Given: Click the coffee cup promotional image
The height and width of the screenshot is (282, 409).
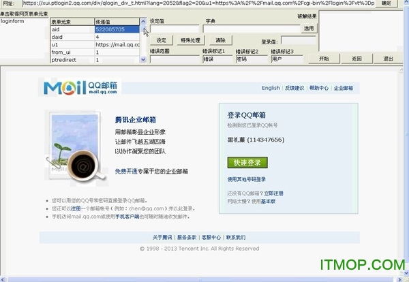Looking at the screenshot, I should coord(76,148).
